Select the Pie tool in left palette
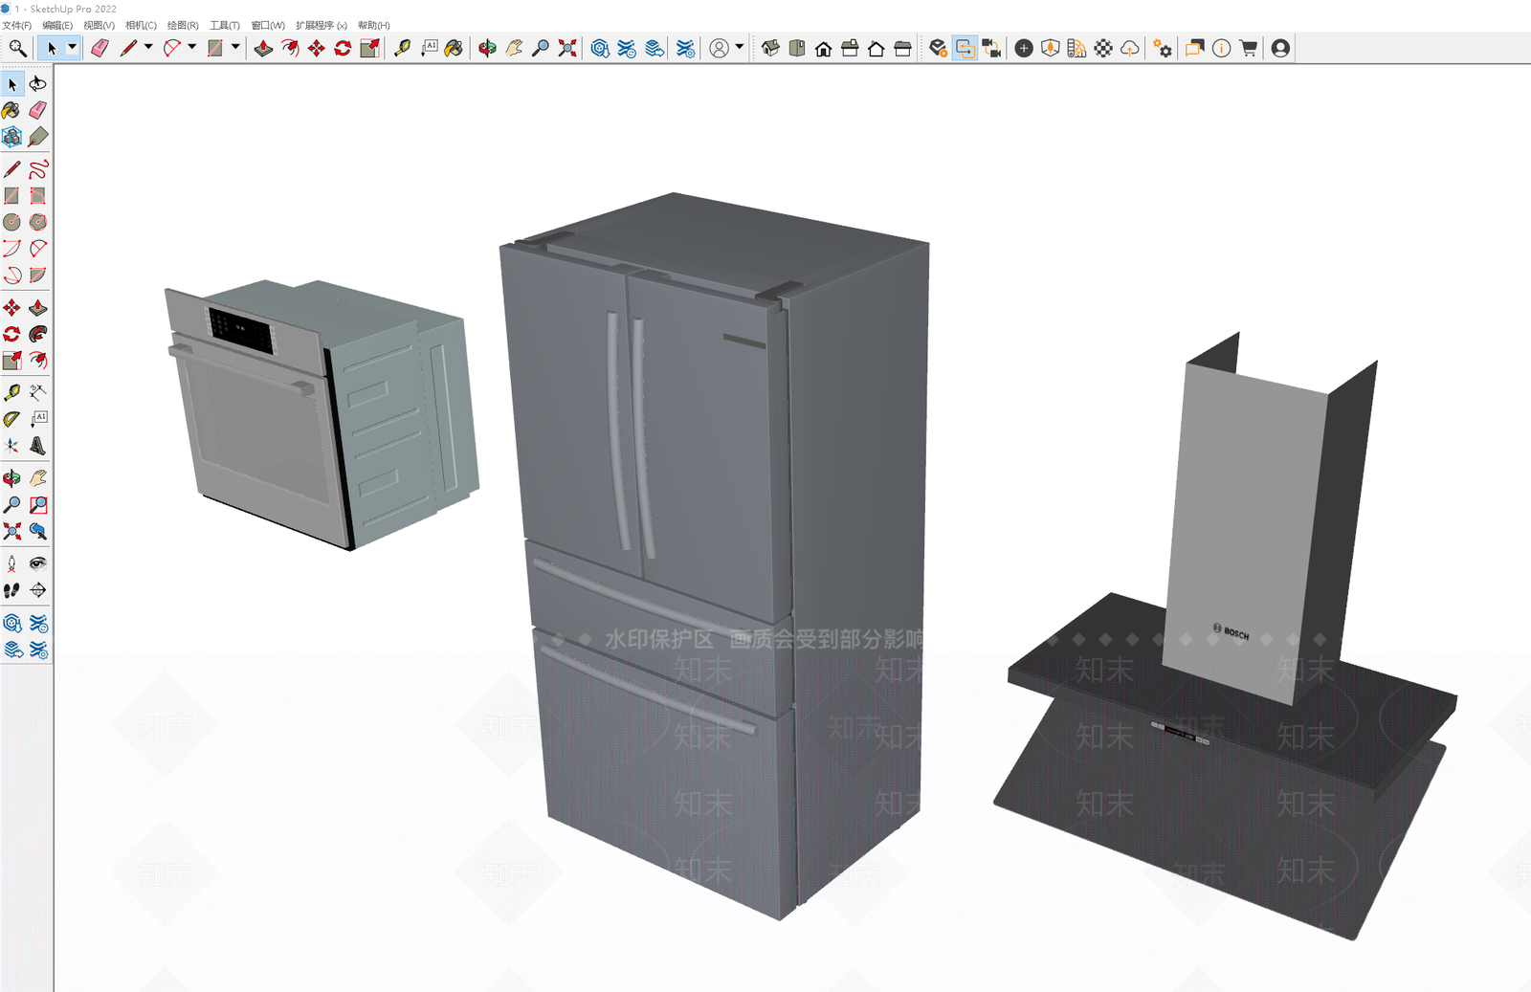 (x=38, y=276)
